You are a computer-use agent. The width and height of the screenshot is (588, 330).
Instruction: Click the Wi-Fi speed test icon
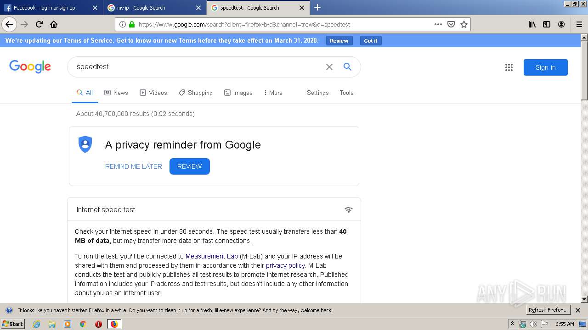pyautogui.click(x=349, y=210)
